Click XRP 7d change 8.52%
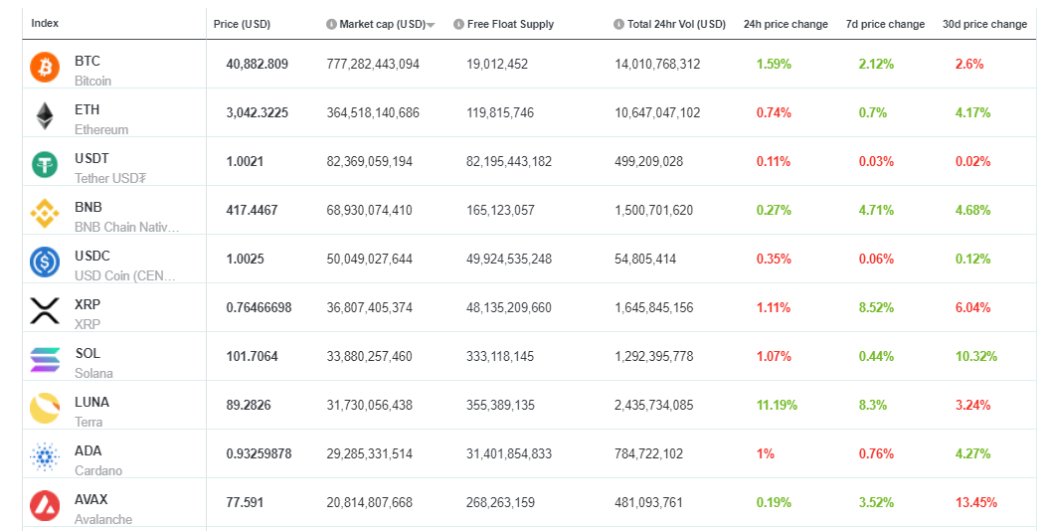Viewport: 1049px width, 531px height. pyautogui.click(x=876, y=308)
